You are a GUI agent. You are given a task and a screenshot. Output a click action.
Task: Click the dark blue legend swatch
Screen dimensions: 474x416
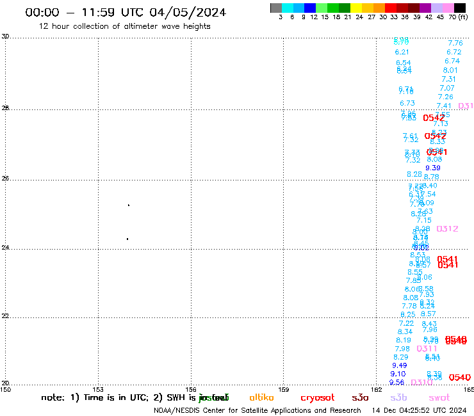310,8
